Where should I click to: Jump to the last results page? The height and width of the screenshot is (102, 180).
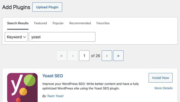pyautogui.click(x=118, y=56)
